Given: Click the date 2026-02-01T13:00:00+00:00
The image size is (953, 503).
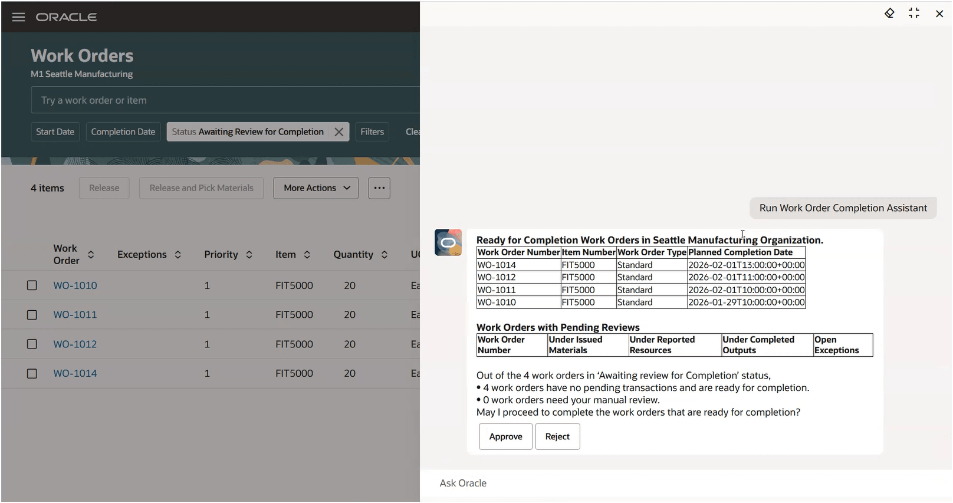Looking at the screenshot, I should click(747, 265).
